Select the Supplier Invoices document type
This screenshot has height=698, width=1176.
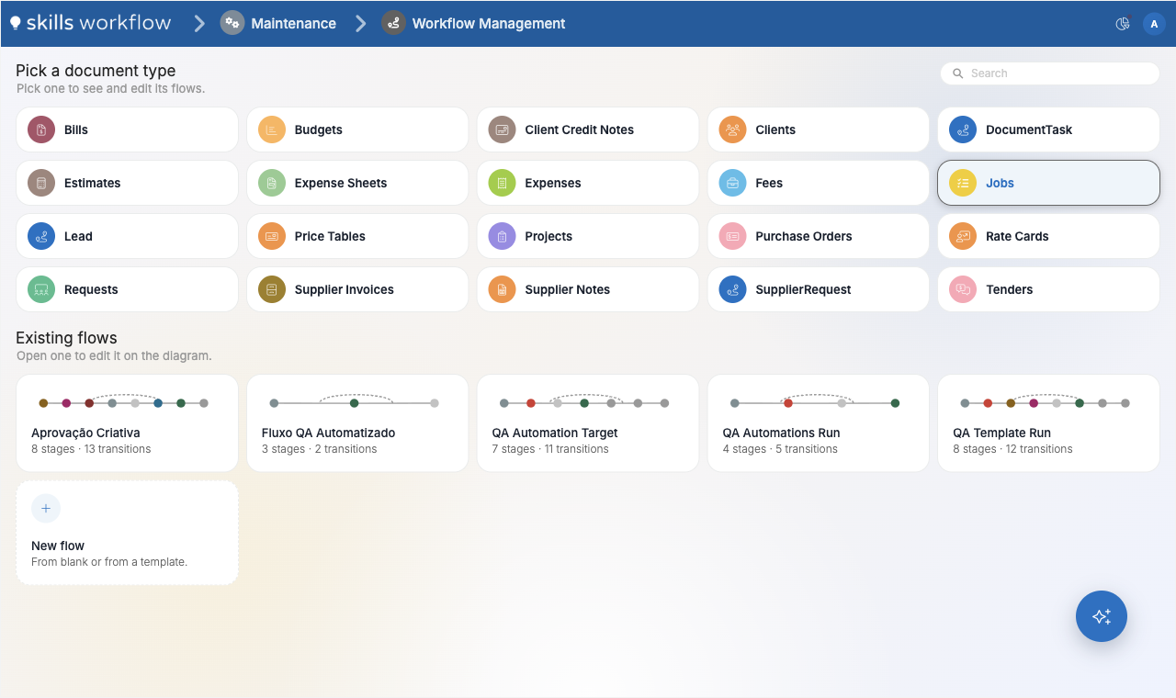[x=357, y=289]
